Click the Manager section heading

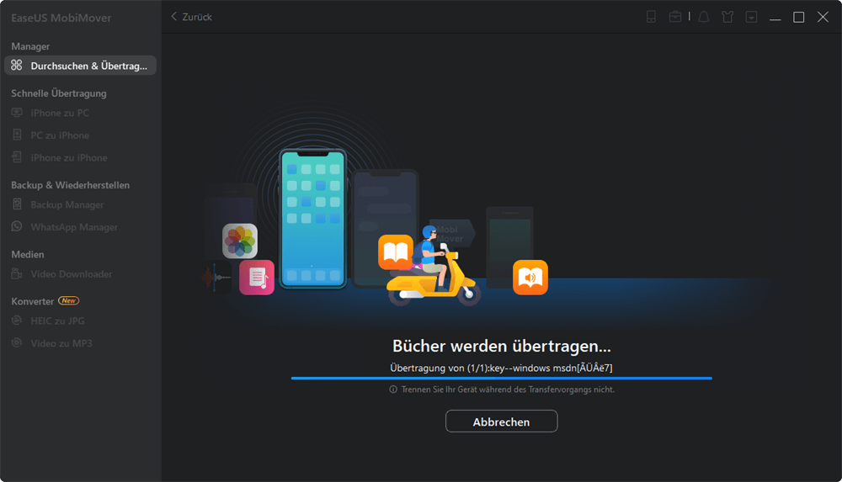coord(30,47)
